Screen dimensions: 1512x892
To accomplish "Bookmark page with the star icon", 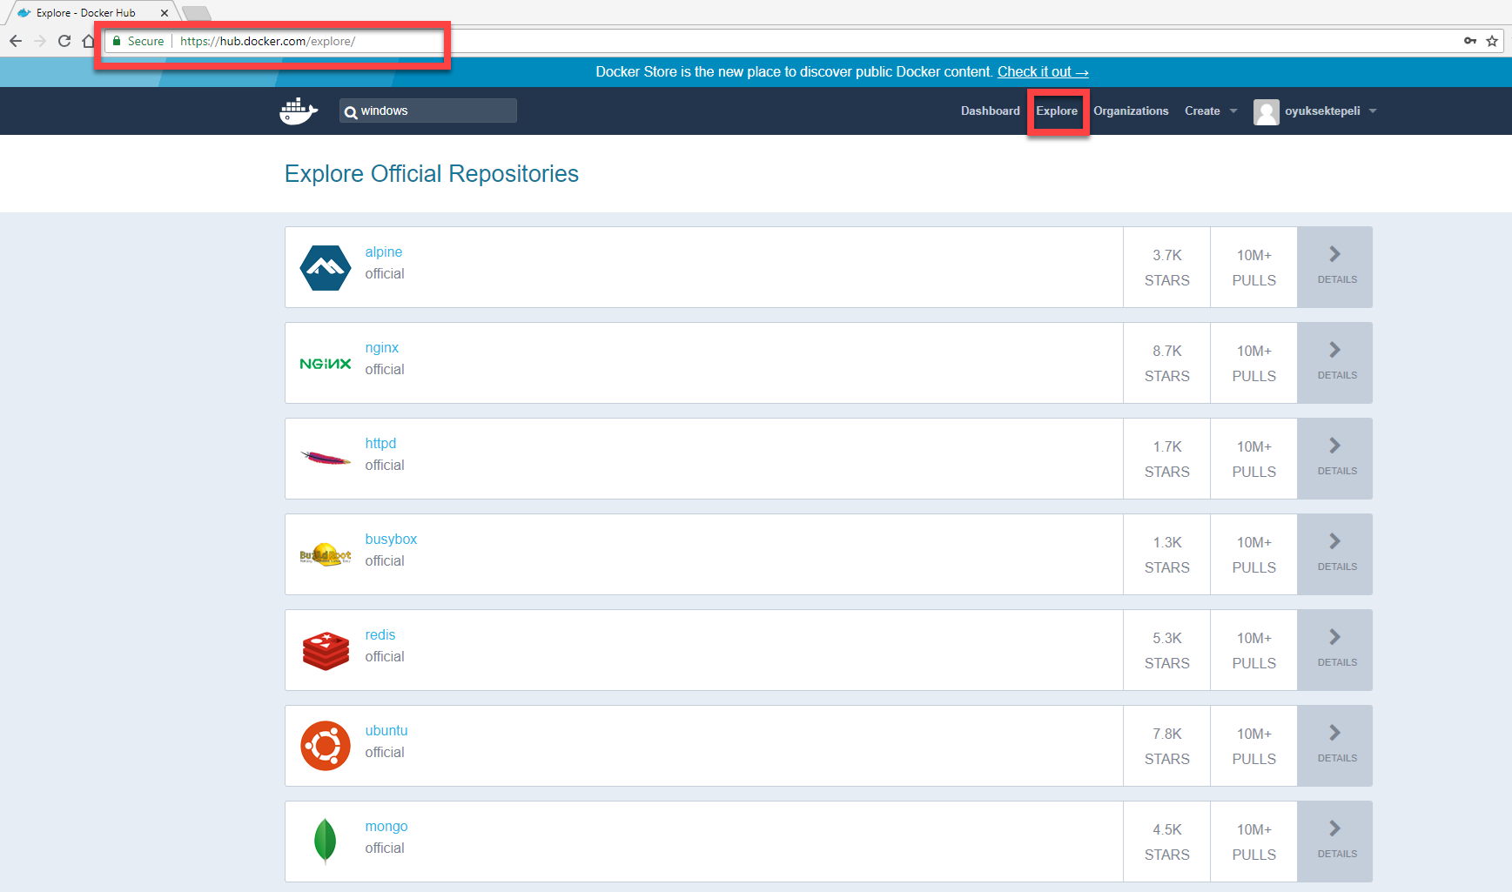I will 1492,41.
